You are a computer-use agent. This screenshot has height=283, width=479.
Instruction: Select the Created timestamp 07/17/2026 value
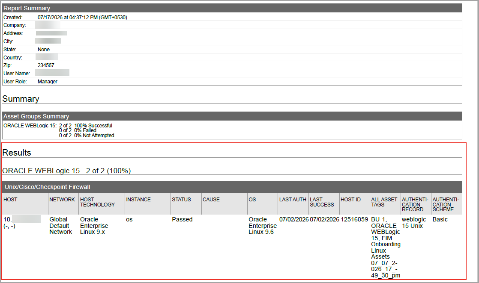(x=82, y=18)
